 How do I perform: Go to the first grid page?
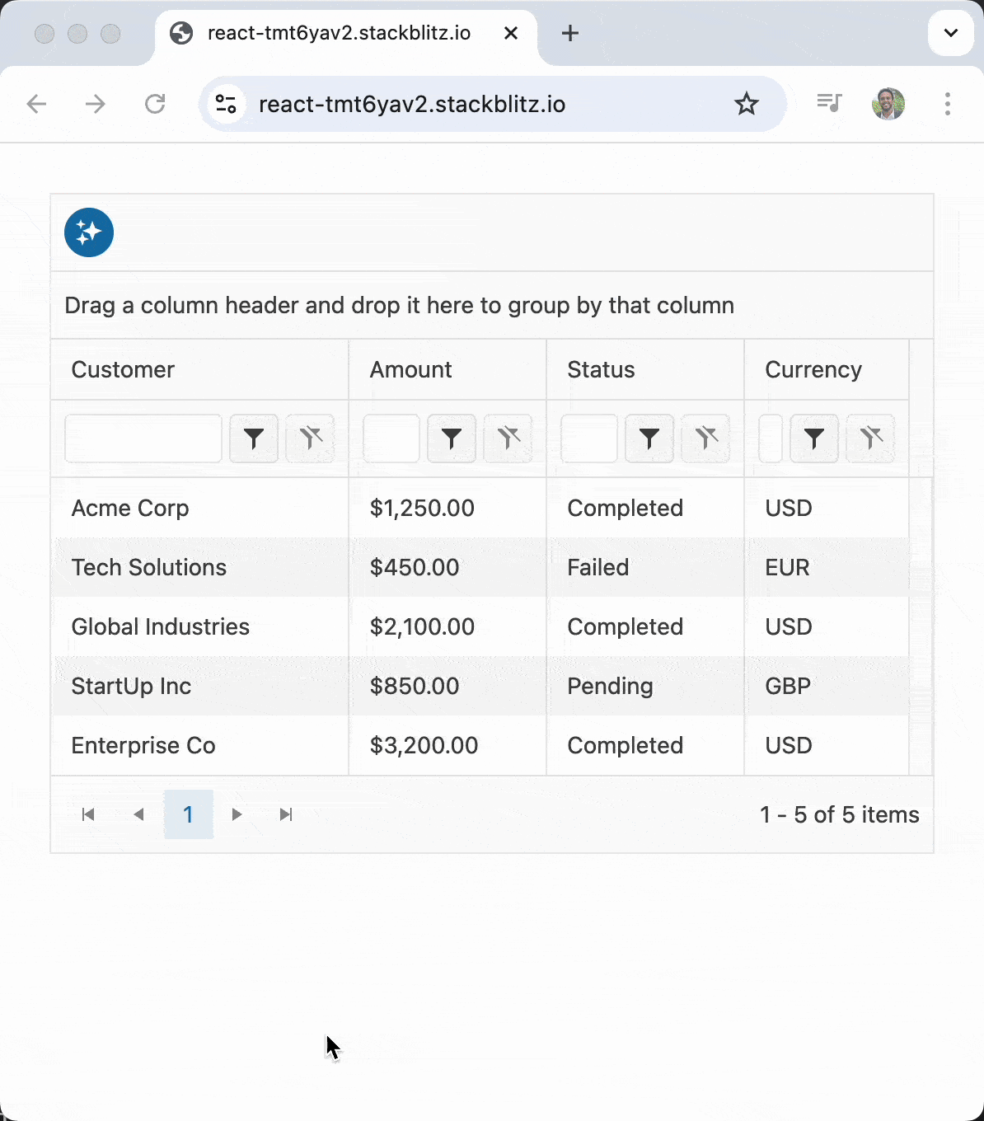coord(88,814)
